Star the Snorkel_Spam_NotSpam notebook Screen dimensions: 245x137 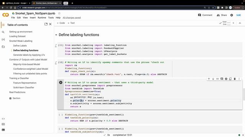coord(59,13)
